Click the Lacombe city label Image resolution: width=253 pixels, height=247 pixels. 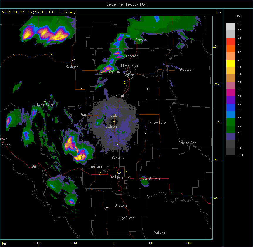132,56
